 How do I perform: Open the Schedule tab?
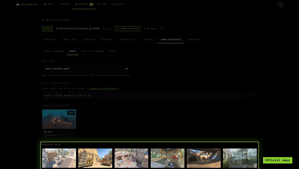coord(89,40)
